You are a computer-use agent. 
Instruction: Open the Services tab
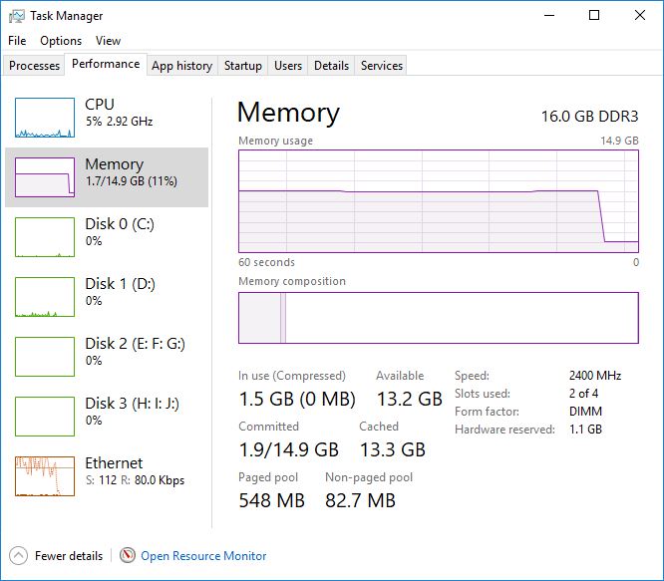tap(382, 66)
